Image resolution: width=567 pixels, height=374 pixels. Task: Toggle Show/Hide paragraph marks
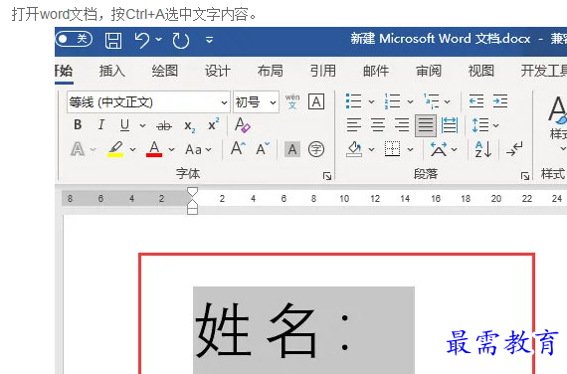[x=514, y=149]
